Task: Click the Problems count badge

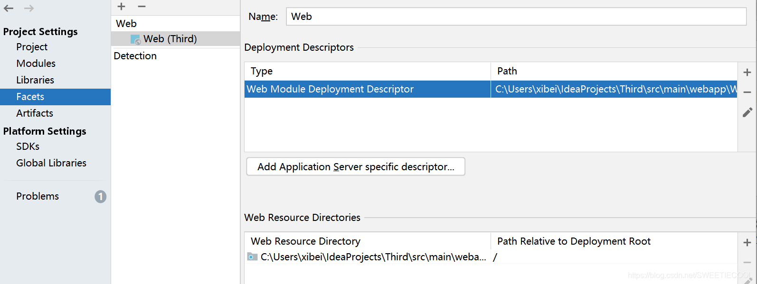Action: [100, 196]
